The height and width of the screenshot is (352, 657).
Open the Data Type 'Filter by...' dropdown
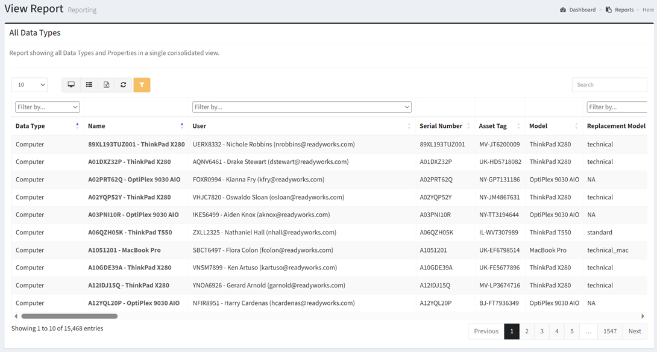(48, 107)
